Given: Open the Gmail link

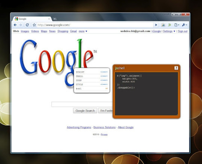Looking at the screenshot, I should [x=73, y=31].
